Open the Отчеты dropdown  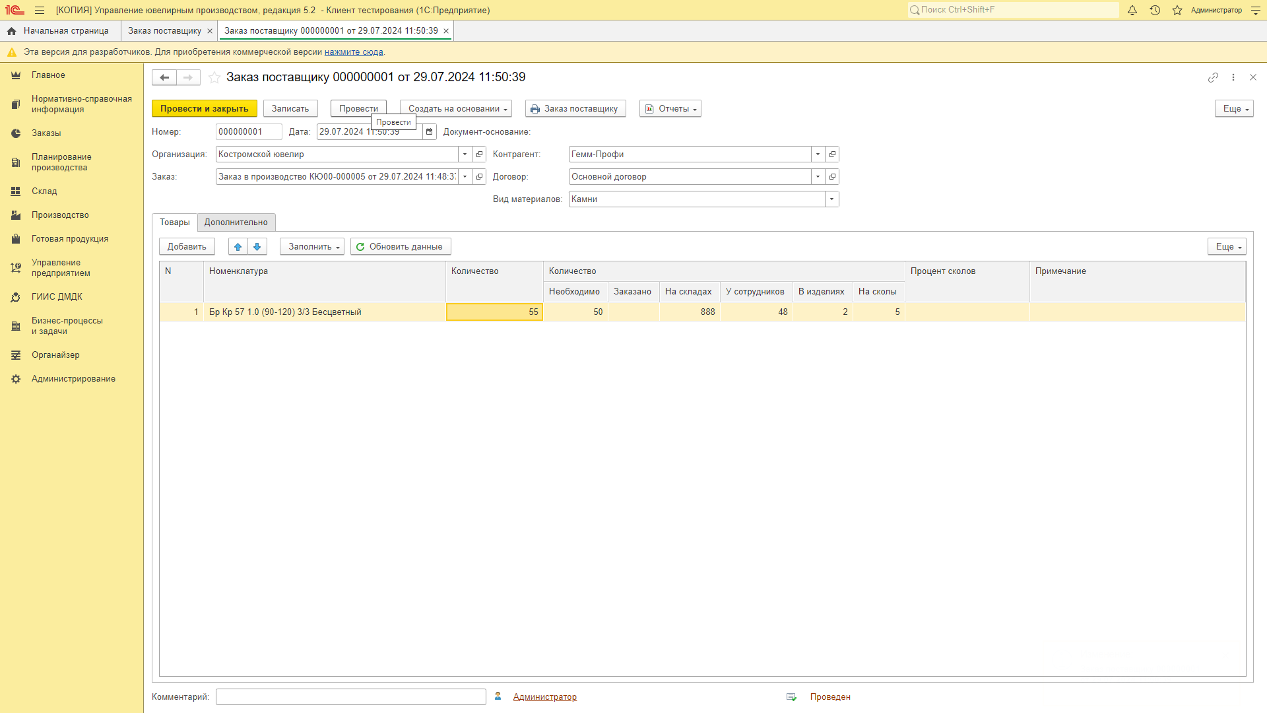coord(670,109)
